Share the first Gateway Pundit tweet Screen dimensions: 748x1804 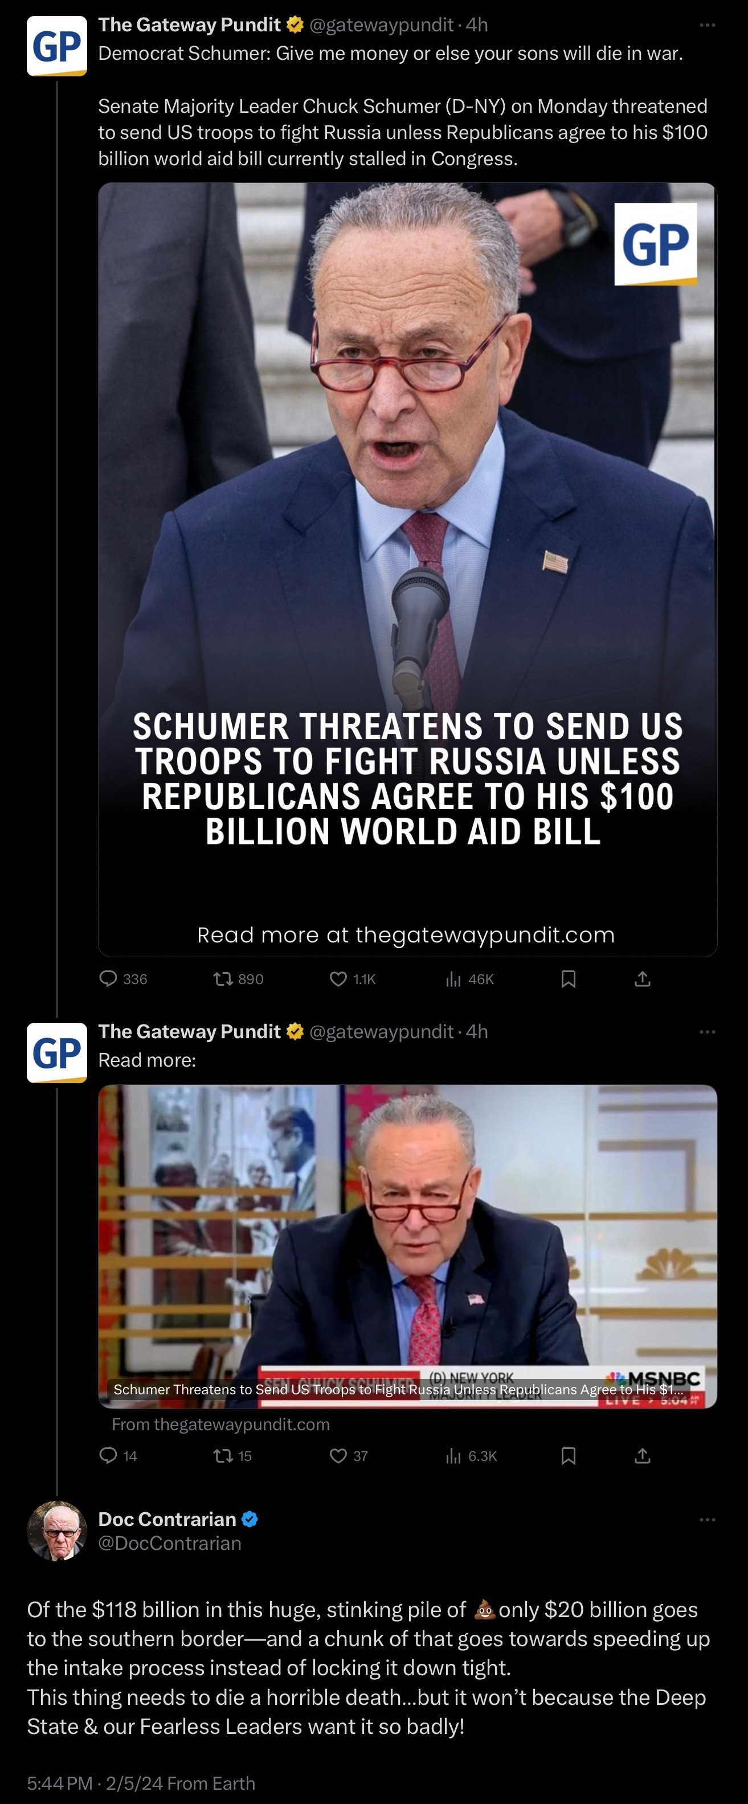pyautogui.click(x=642, y=978)
